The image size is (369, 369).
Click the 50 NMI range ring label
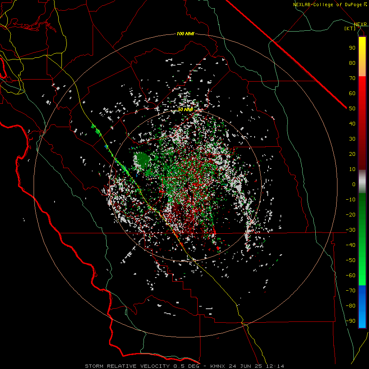tap(185, 109)
